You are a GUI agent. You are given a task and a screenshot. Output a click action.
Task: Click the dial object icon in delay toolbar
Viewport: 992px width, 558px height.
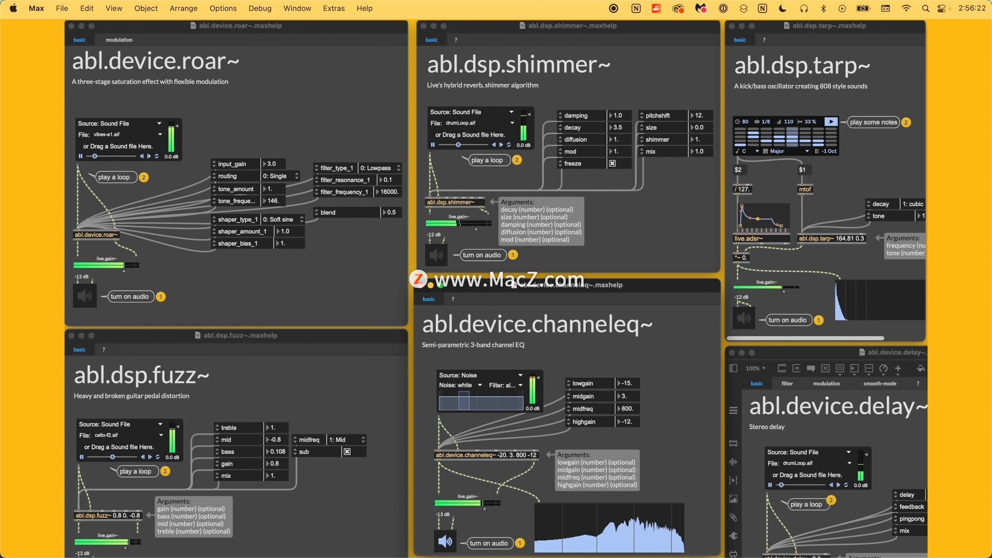click(x=883, y=368)
